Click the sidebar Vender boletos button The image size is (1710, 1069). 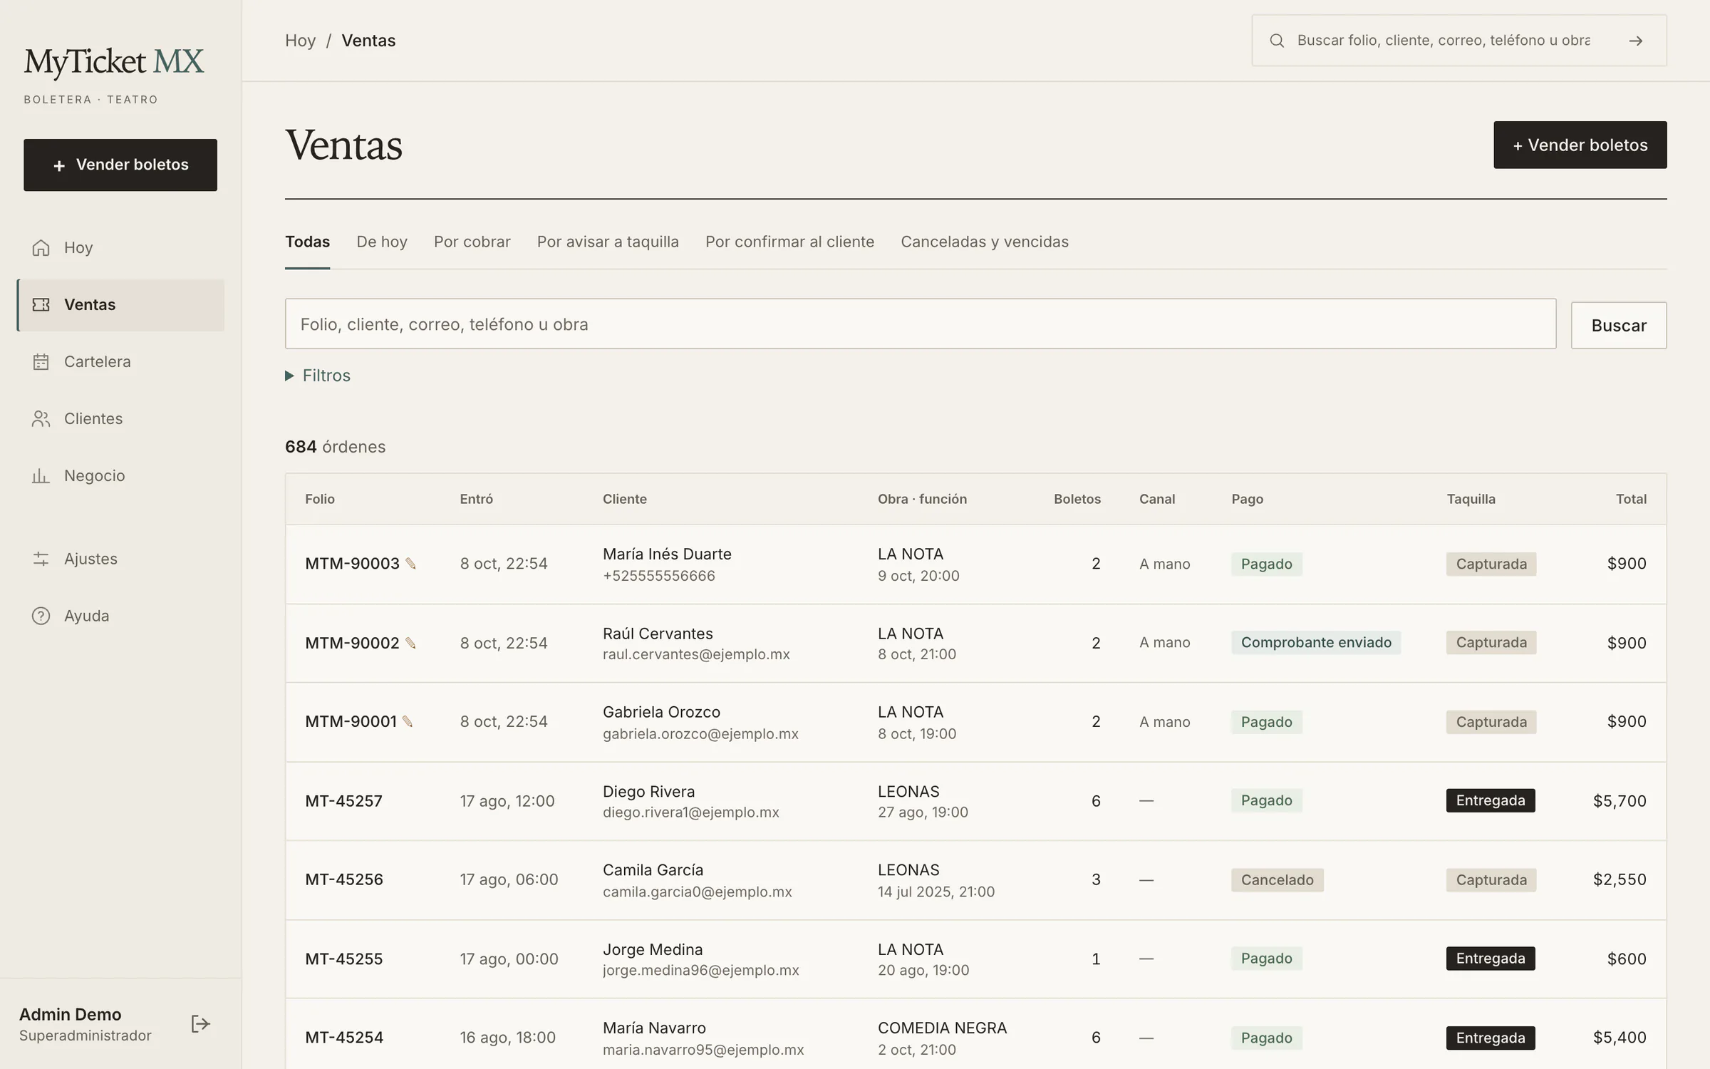click(120, 165)
